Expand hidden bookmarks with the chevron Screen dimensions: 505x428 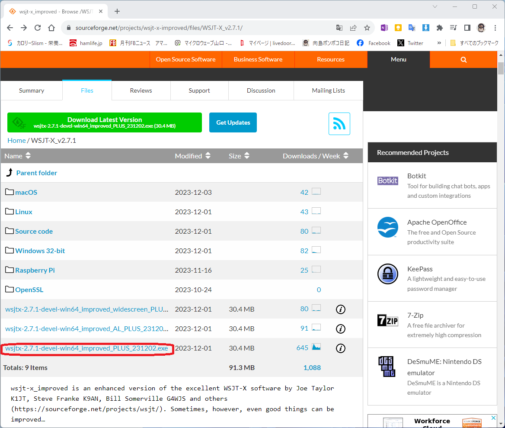439,43
